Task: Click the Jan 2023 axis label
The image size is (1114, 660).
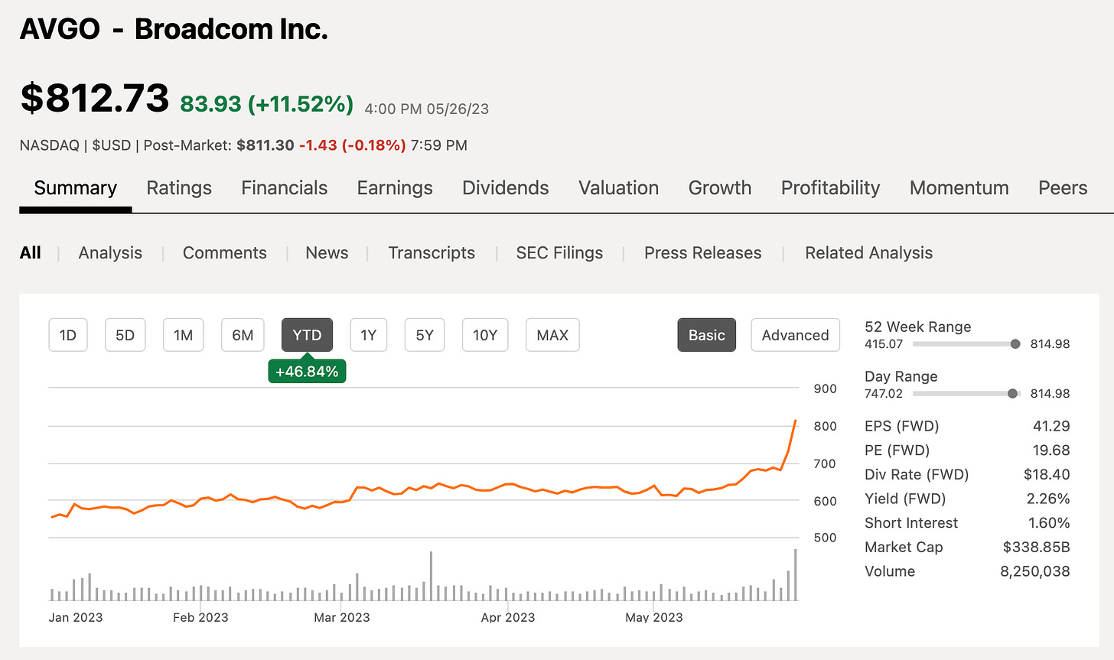Action: click(76, 617)
